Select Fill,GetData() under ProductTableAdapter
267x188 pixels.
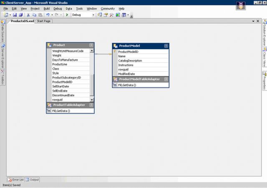tap(71, 111)
